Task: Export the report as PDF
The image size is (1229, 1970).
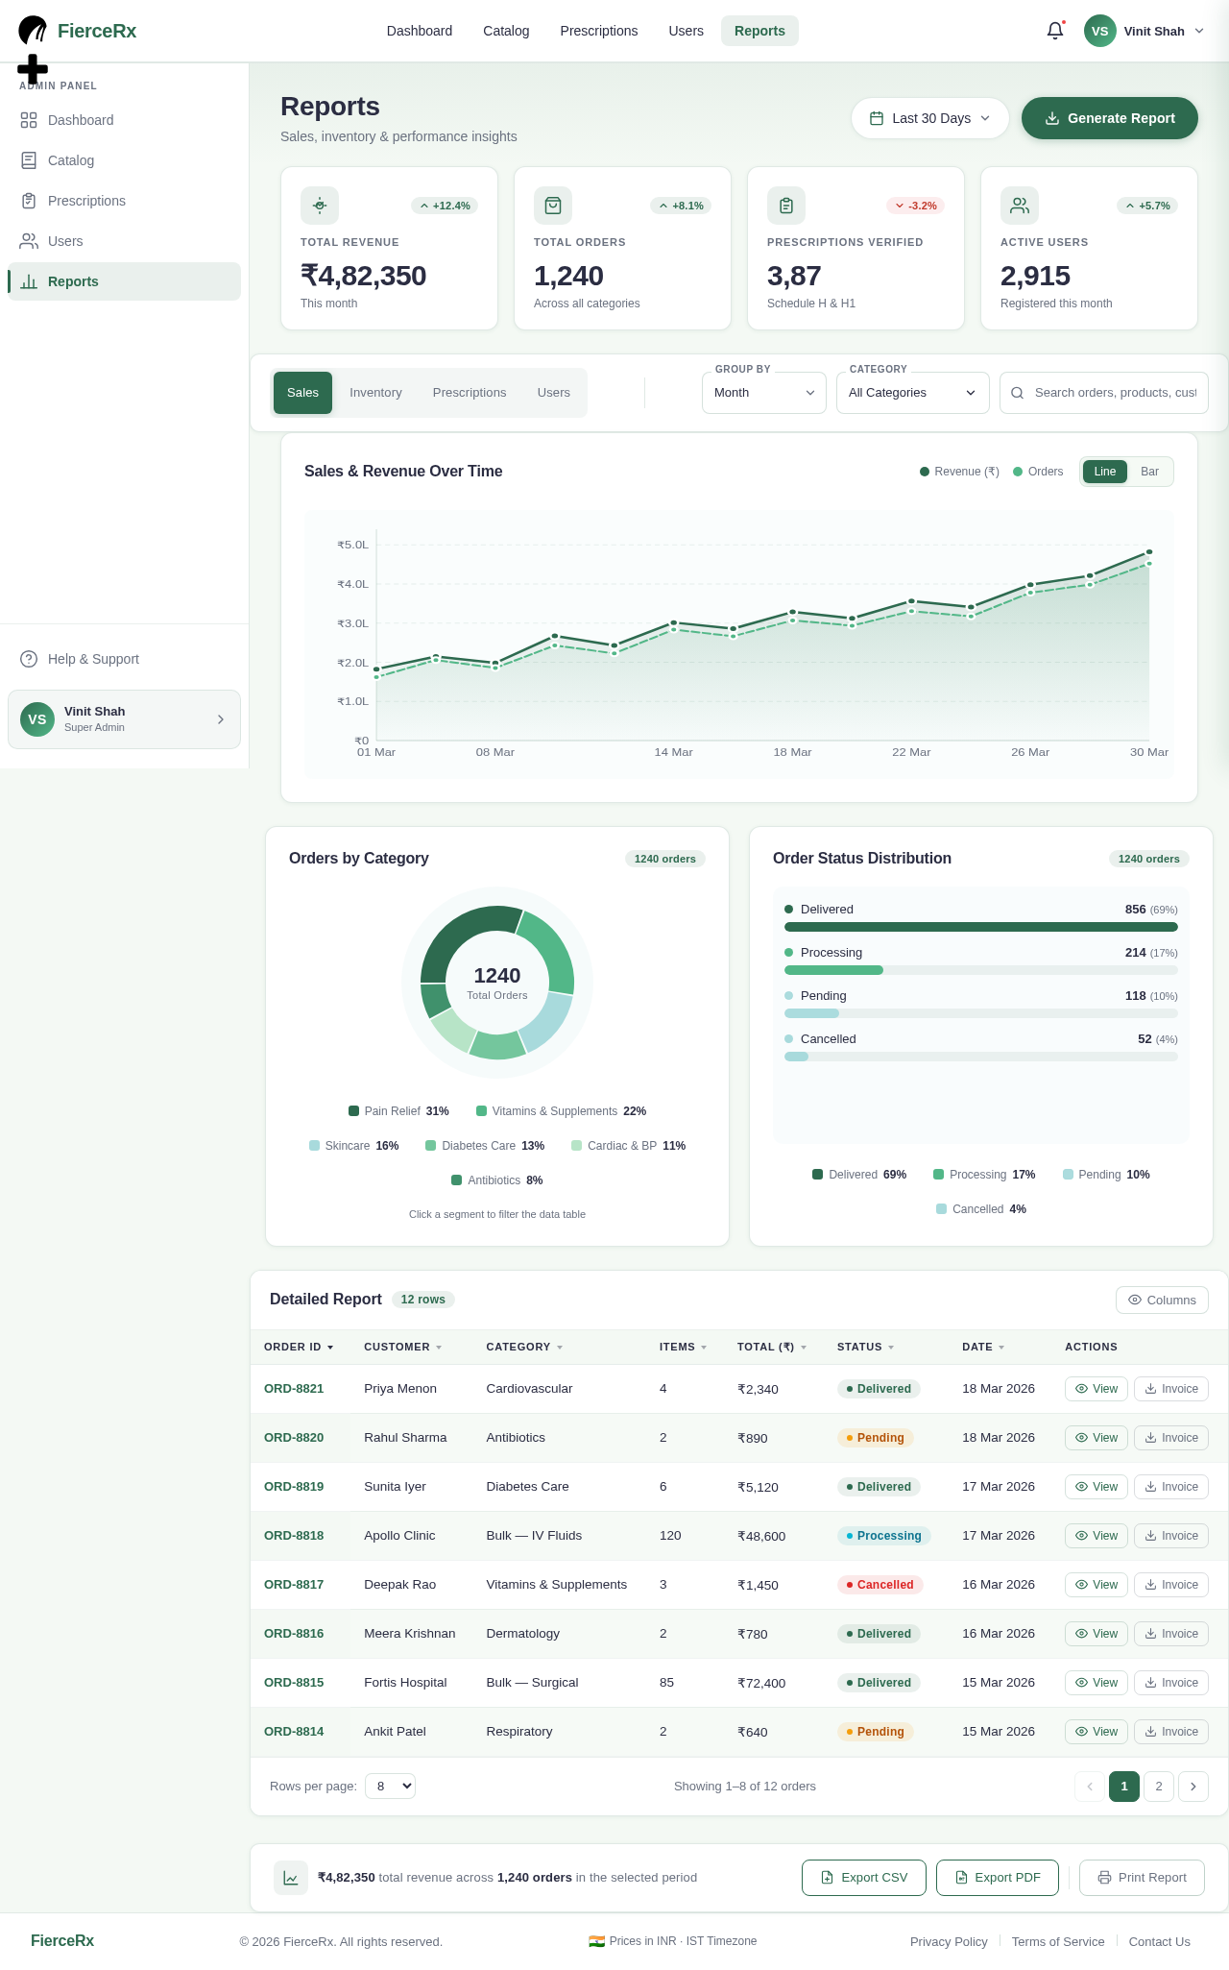Action: tap(998, 1878)
